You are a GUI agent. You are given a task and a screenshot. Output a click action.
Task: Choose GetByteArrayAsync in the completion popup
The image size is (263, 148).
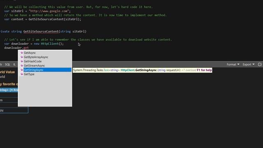(x=36, y=57)
